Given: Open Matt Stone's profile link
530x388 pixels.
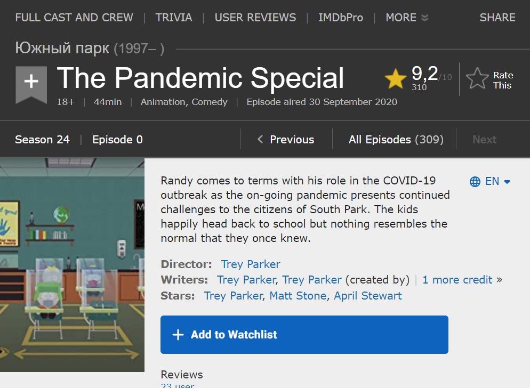Looking at the screenshot, I should tap(298, 295).
